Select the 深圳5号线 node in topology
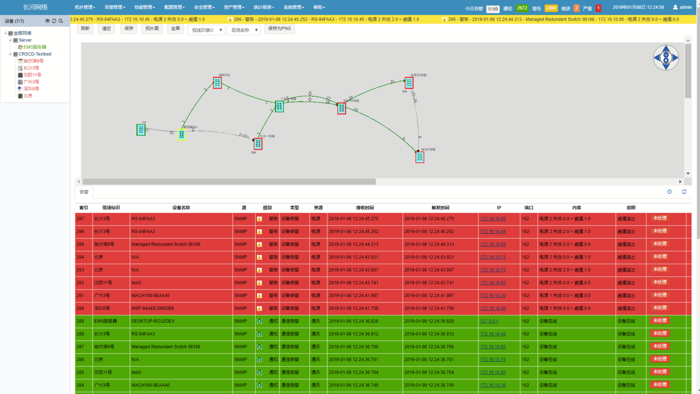Image resolution: width=700 pixels, height=394 pixels. [x=217, y=83]
